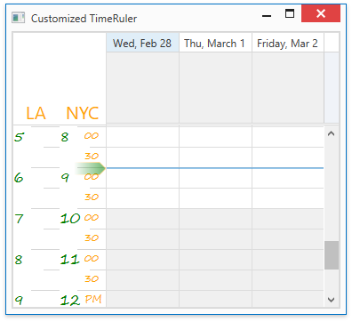Maximize the Customized TimeRuler window

point(290,13)
